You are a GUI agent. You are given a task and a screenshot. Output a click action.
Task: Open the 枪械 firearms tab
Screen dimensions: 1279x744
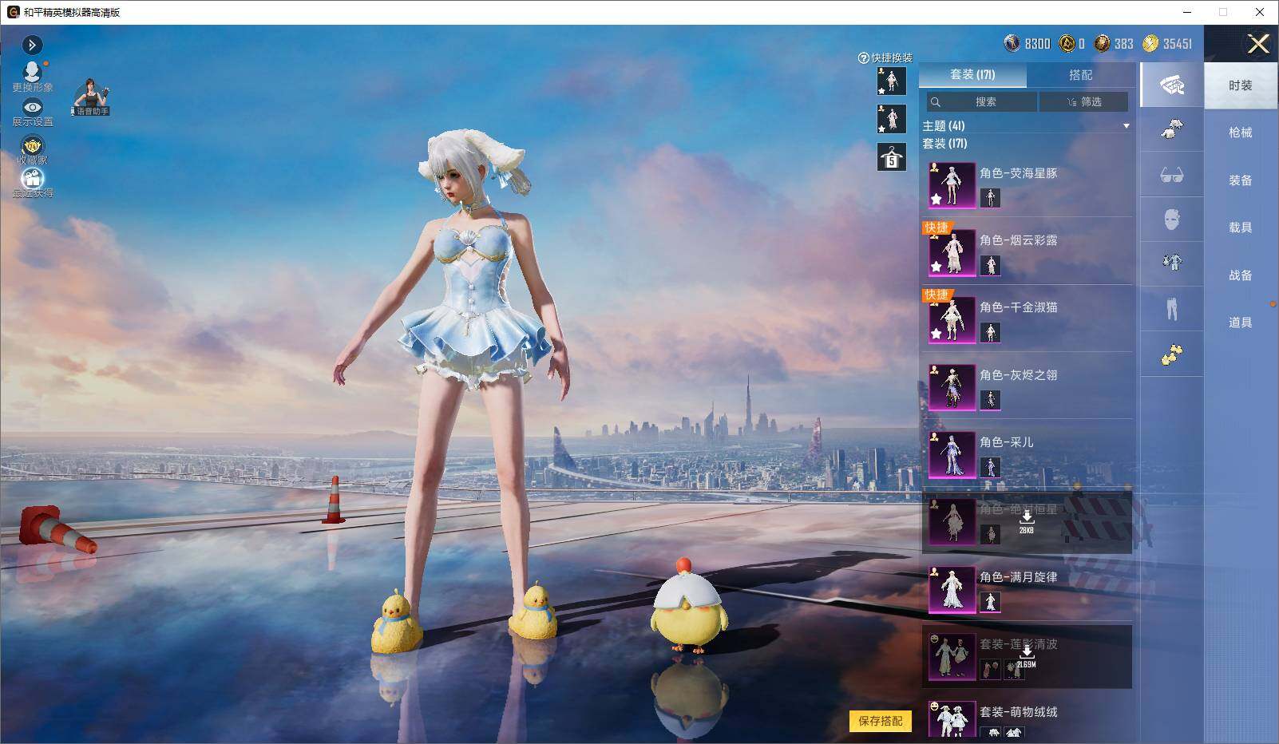(x=1240, y=133)
